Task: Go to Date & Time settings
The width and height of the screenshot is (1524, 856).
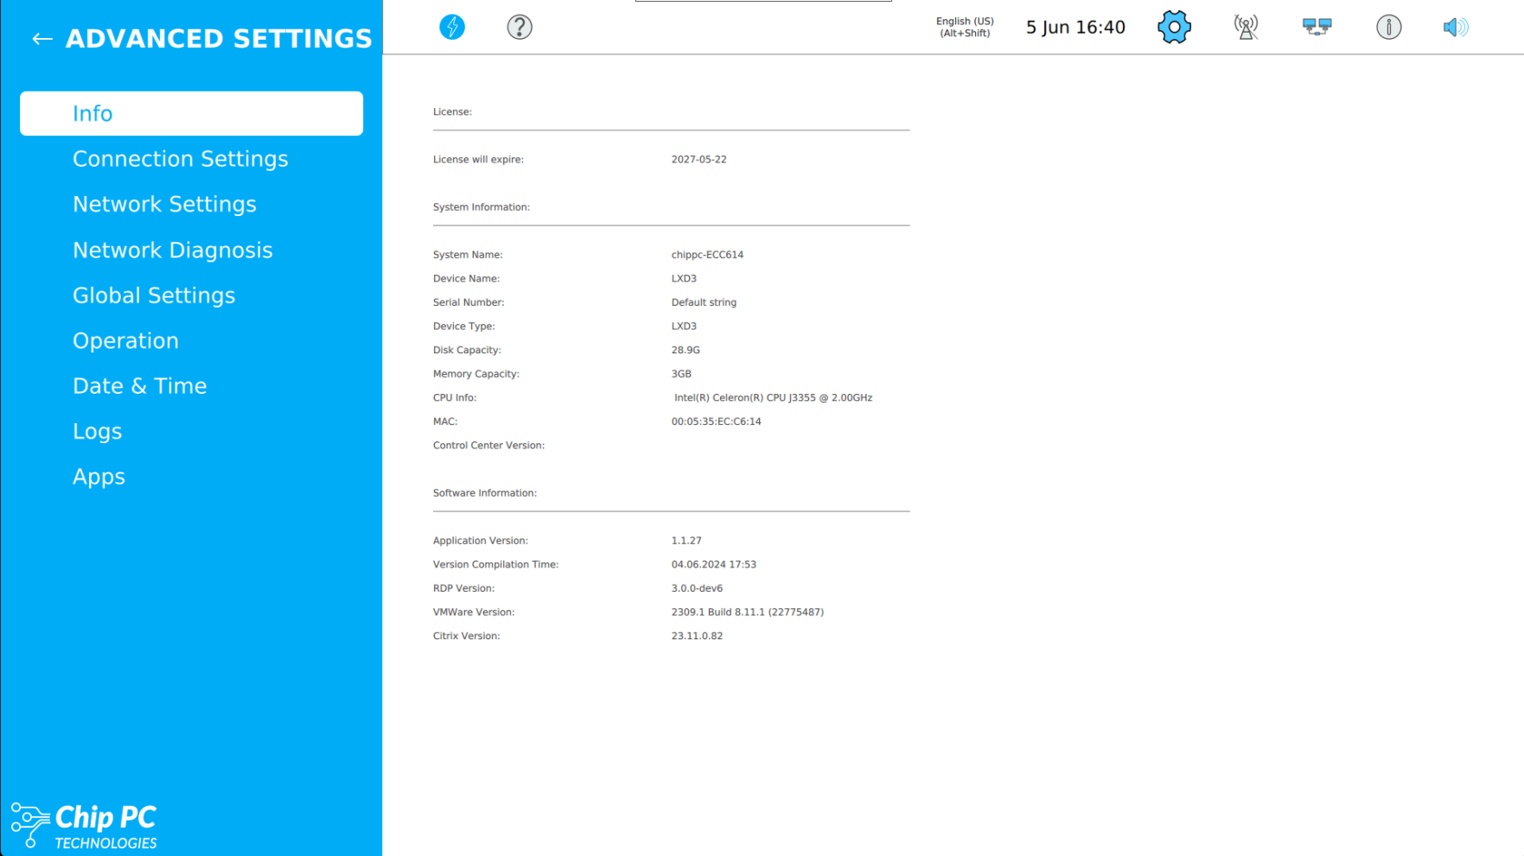Action: 139,386
